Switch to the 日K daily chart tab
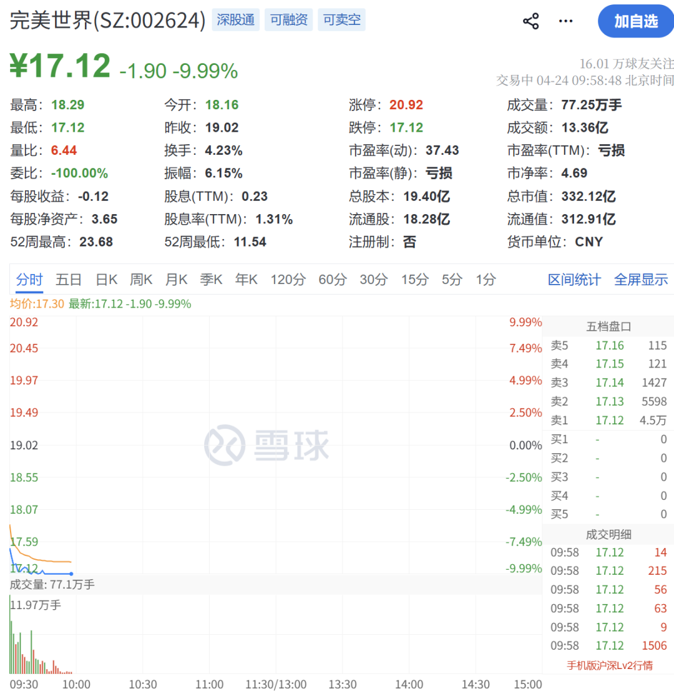The height and width of the screenshot is (694, 674). click(x=106, y=280)
